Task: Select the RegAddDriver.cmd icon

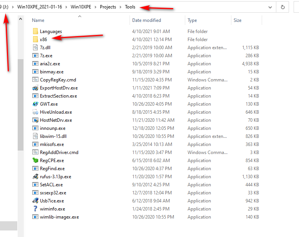Action: (x=35, y=152)
